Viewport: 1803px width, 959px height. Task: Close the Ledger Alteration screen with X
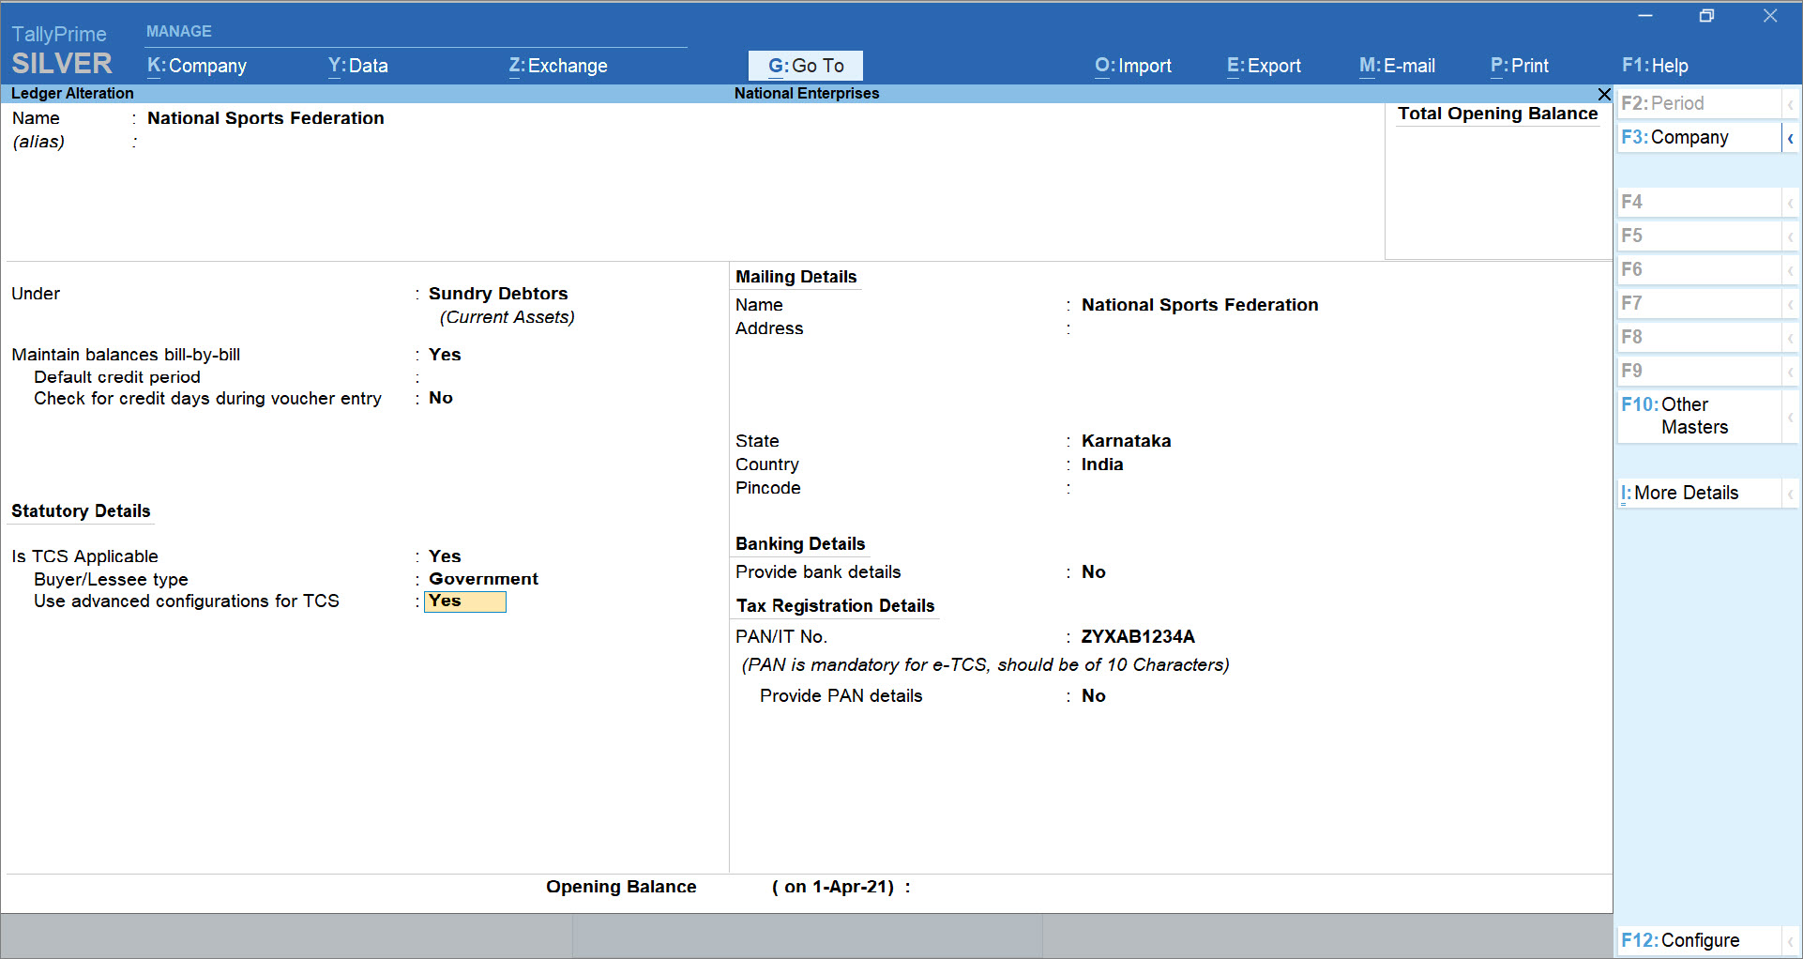click(x=1604, y=94)
